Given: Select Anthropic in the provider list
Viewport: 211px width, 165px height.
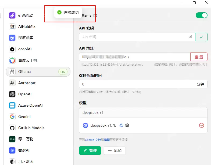Looking at the screenshot, I should pos(38,83).
